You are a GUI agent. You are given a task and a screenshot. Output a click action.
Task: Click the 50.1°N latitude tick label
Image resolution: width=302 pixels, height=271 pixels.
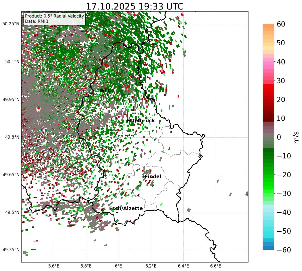point(12,62)
